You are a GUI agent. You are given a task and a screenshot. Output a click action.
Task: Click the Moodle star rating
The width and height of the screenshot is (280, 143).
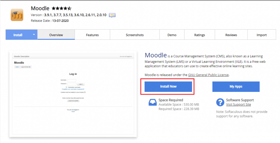click(62, 8)
